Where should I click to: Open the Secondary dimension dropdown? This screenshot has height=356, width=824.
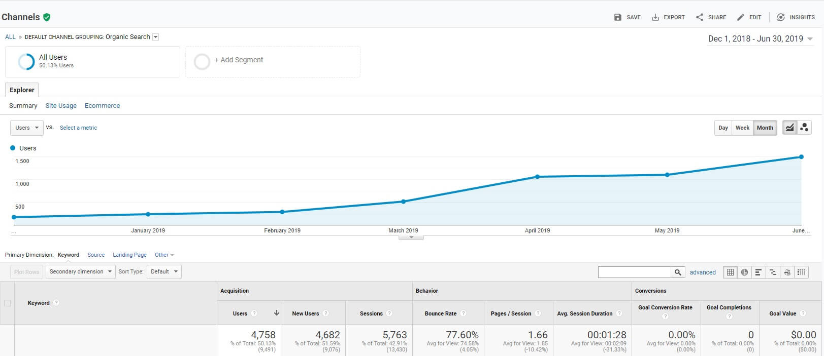pyautogui.click(x=81, y=272)
